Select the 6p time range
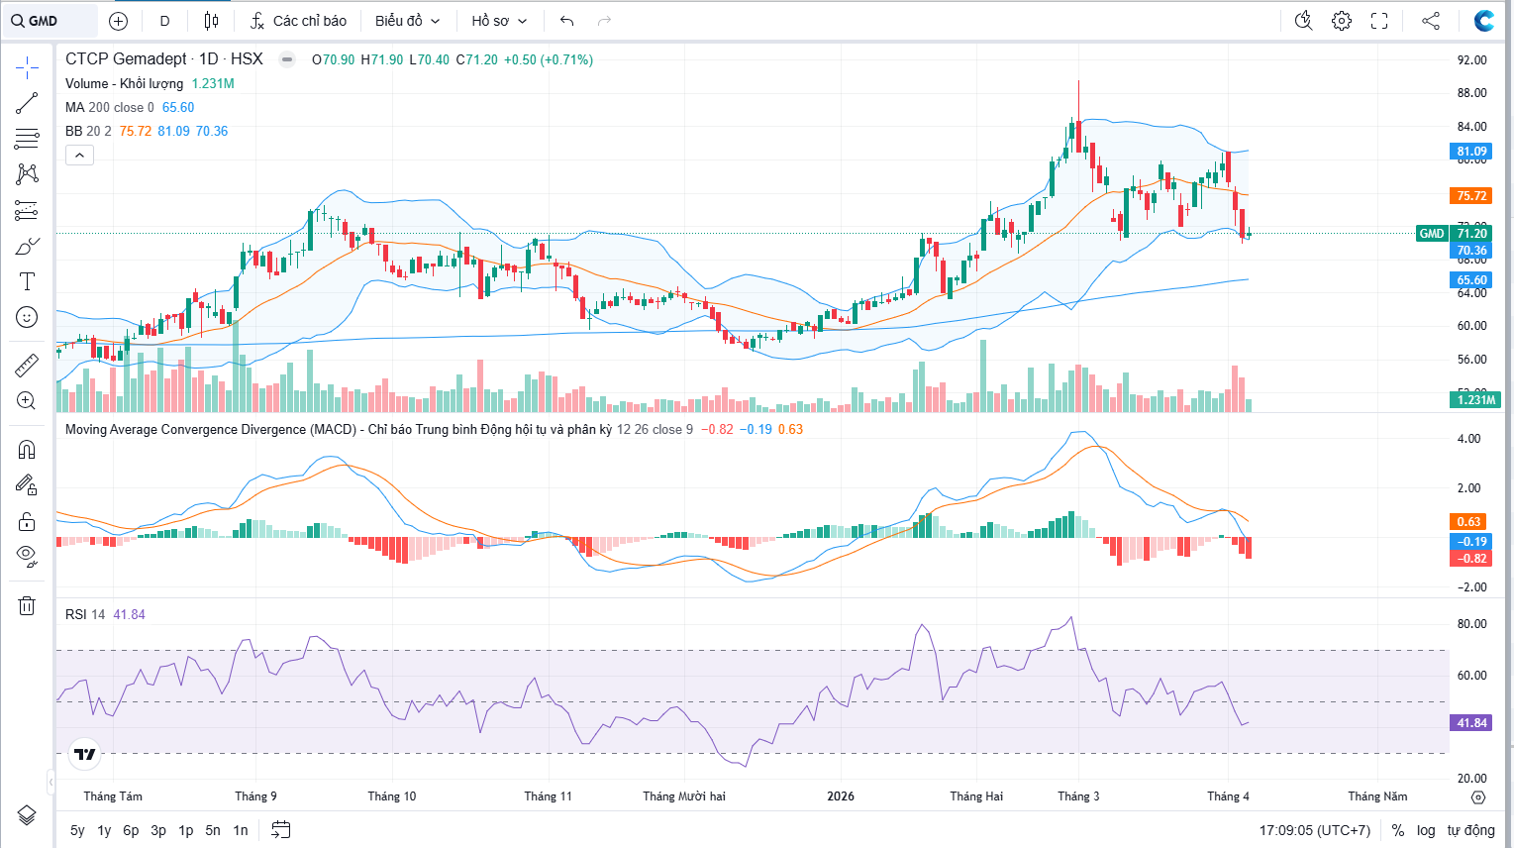Screen dimensions: 1514x848 [x=131, y=830]
